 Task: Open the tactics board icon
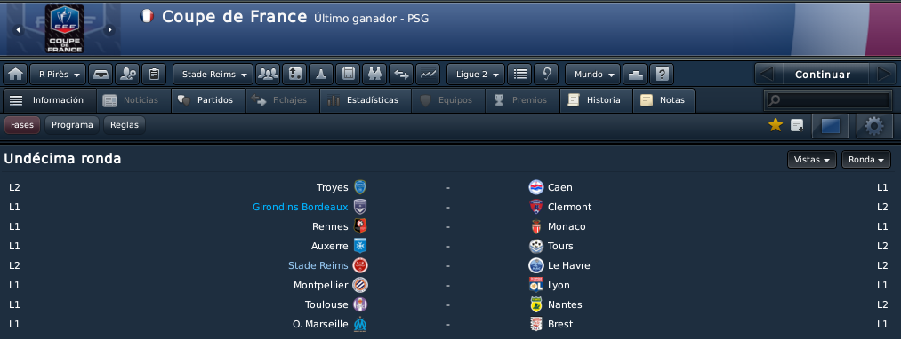click(294, 74)
